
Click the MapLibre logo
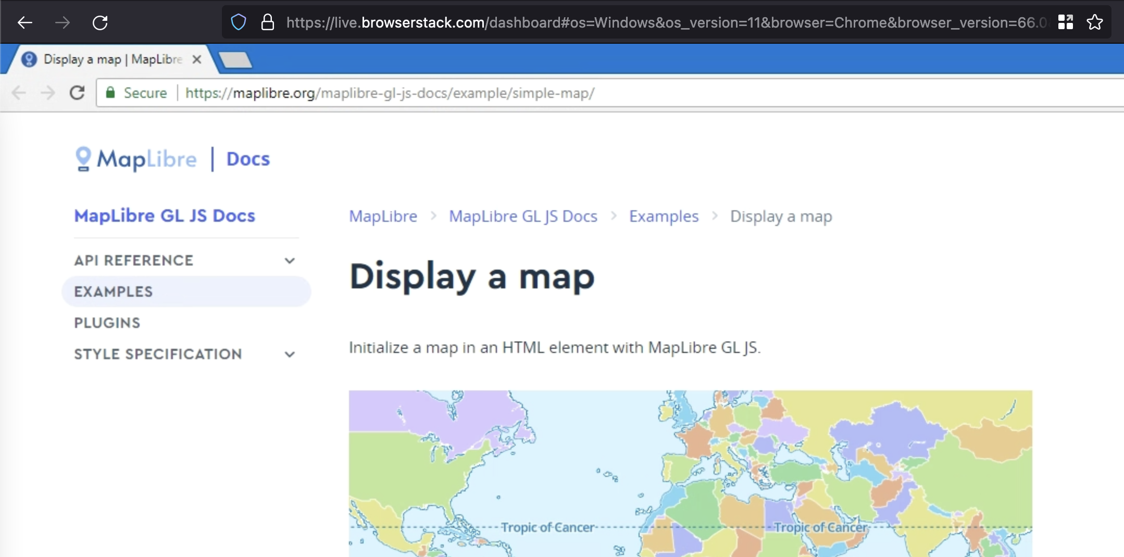(136, 159)
